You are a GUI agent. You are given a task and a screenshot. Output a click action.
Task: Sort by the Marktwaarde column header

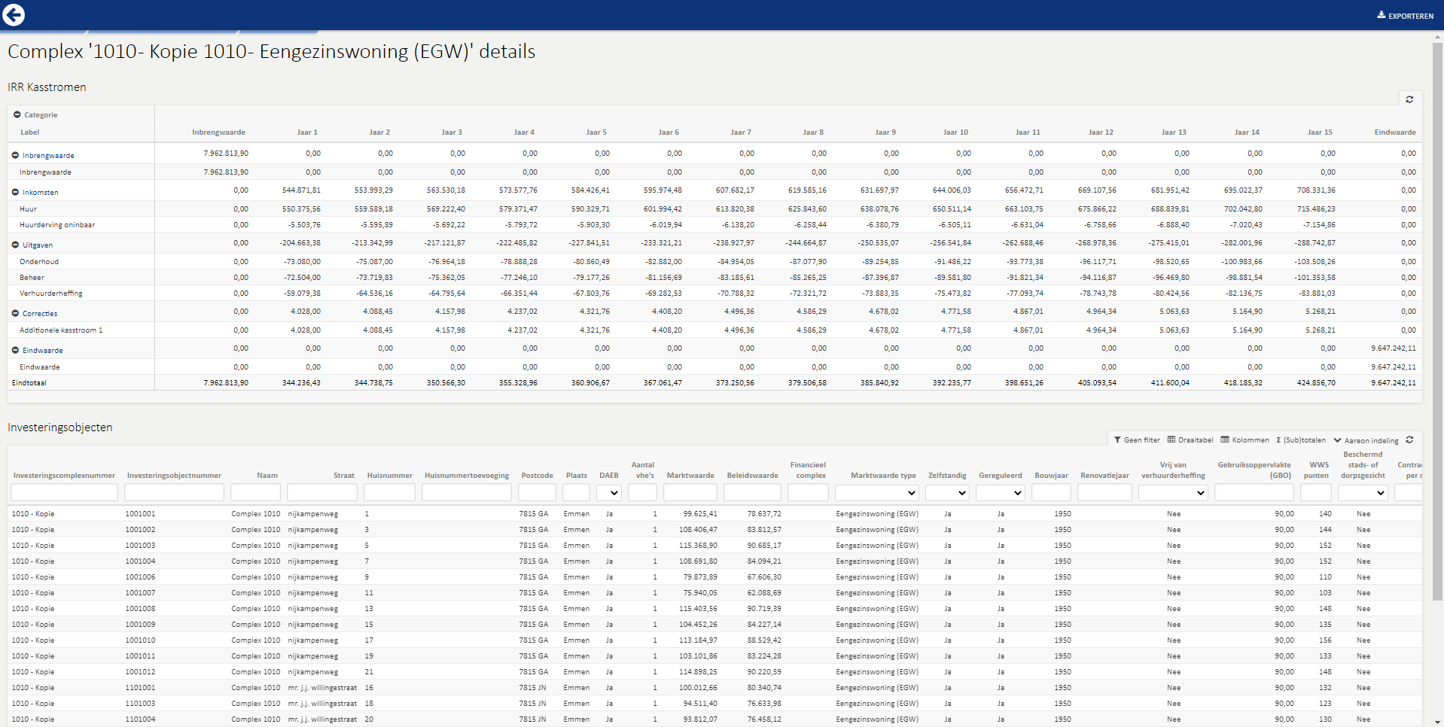(x=690, y=476)
